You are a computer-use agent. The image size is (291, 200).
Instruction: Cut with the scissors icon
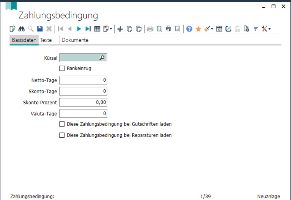120,29
